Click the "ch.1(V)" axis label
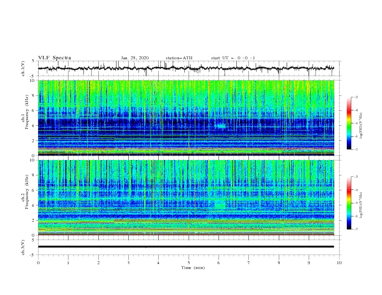This screenshot has height=295, width=382. point(23,68)
